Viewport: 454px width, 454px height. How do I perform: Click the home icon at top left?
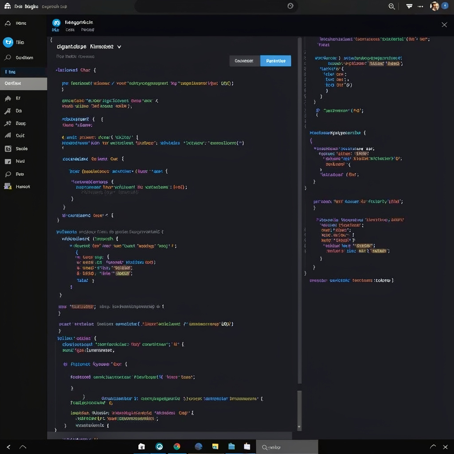coord(8,6)
